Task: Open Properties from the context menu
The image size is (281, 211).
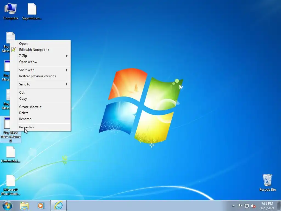Action: click(40, 127)
